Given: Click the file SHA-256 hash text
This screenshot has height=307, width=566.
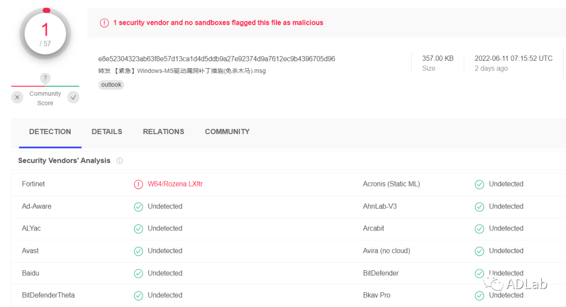Looking at the screenshot, I should (216, 59).
